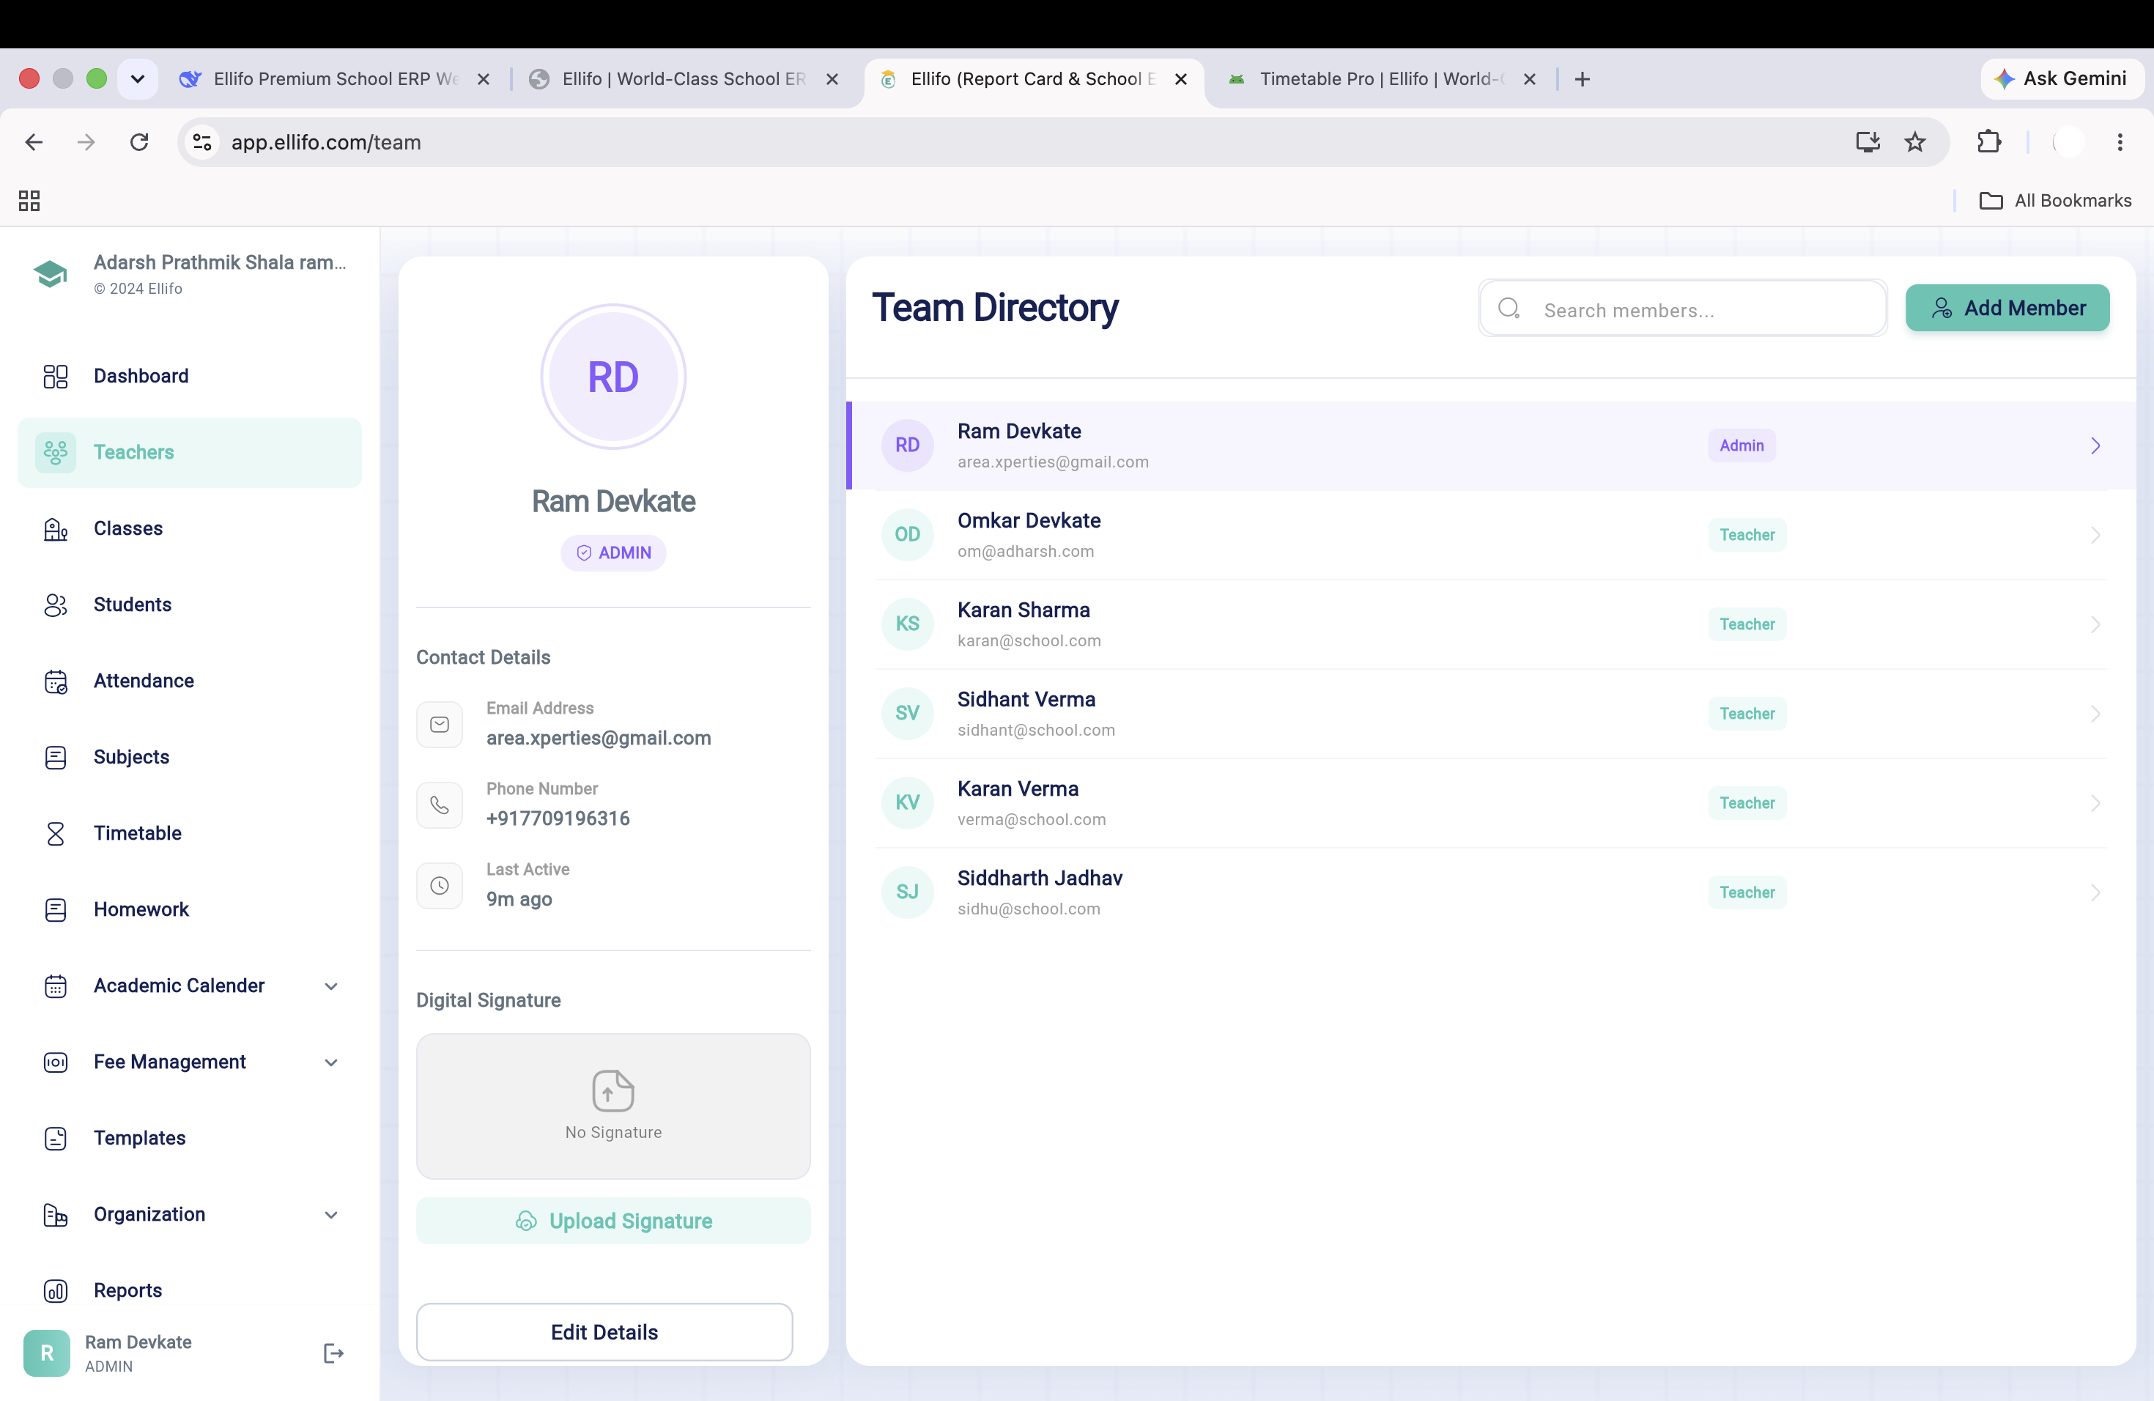Click the No Signature upload area
Image resolution: width=2154 pixels, height=1401 pixels.
coord(612,1106)
